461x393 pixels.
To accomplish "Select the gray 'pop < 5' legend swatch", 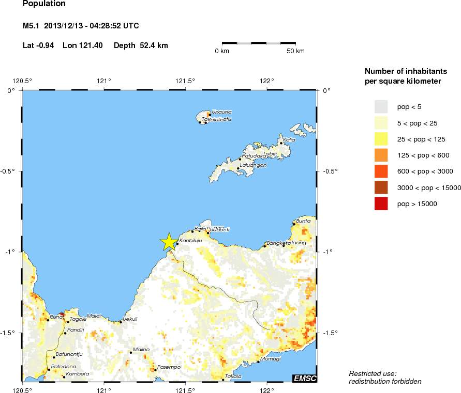I will click(x=381, y=106).
